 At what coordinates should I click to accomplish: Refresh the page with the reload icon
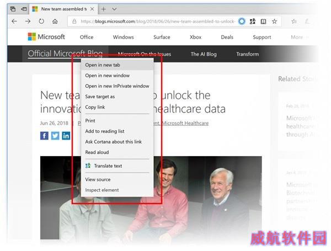click(x=41, y=22)
